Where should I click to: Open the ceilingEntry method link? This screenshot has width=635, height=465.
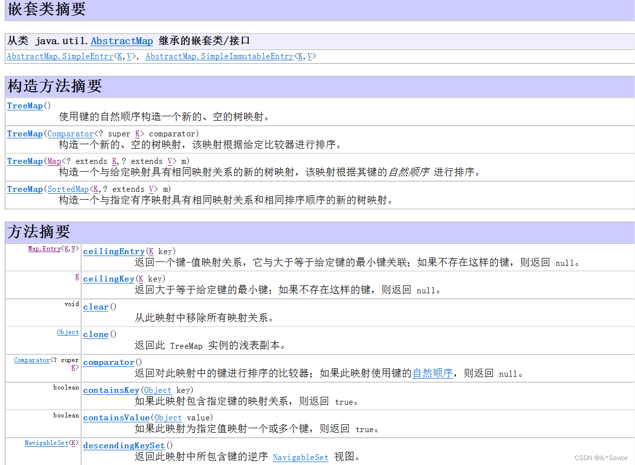(x=114, y=251)
